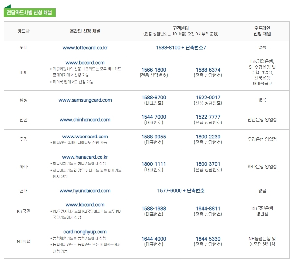Screen dimensions: 295x261
Task: Visit www.samsungcard.com
Action: (x=85, y=100)
